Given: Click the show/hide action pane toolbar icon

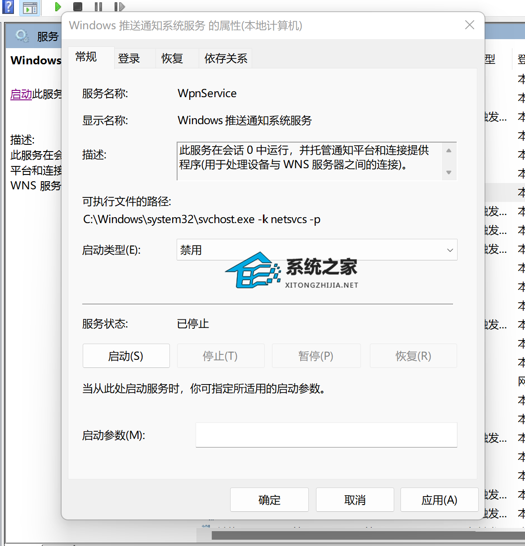Looking at the screenshot, I should point(30,7).
